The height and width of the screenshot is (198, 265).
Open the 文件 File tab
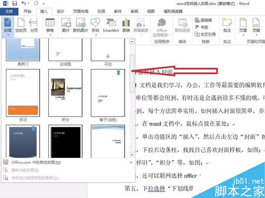click(9, 12)
